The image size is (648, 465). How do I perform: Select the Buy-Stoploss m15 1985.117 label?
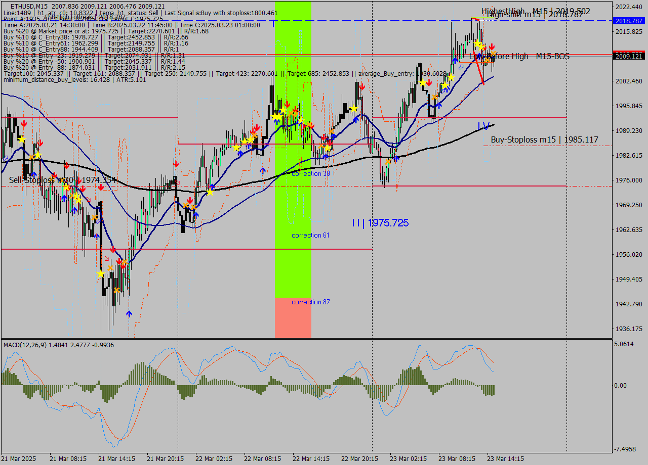(x=544, y=139)
